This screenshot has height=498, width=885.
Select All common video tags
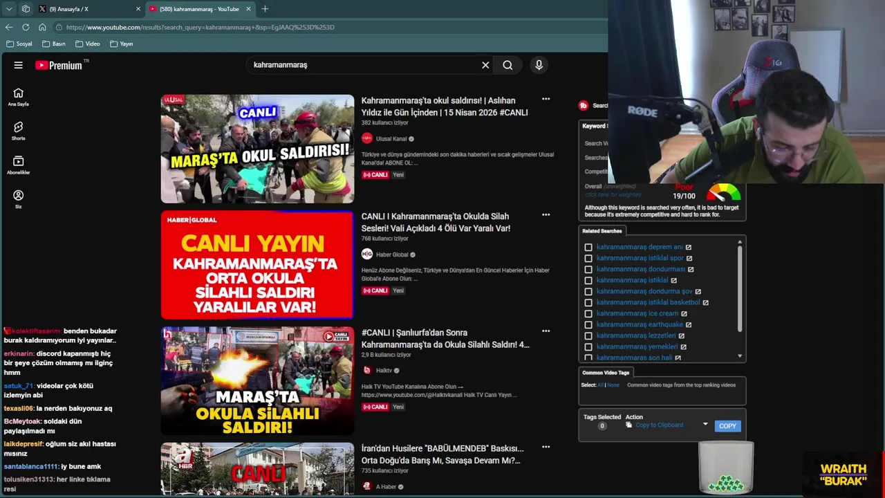click(x=600, y=385)
